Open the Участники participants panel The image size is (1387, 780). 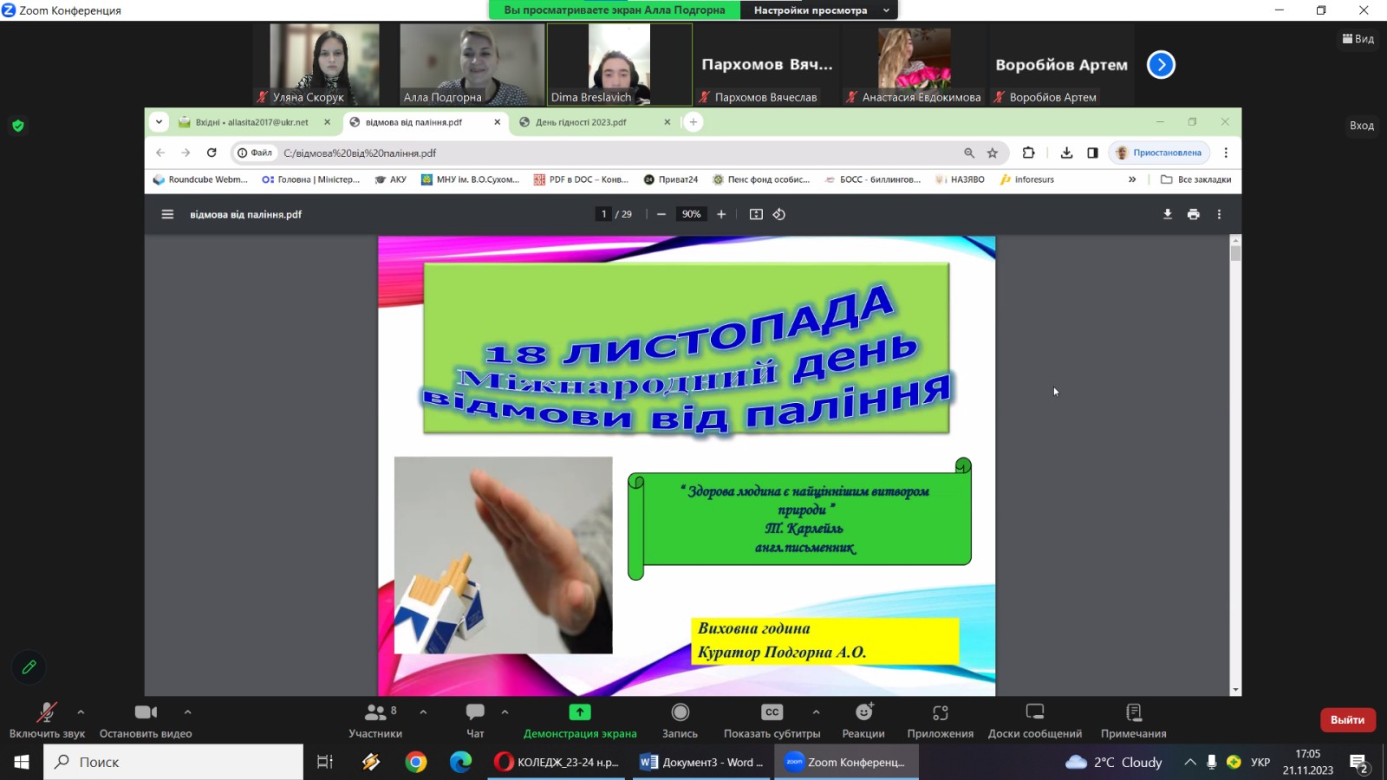375,719
